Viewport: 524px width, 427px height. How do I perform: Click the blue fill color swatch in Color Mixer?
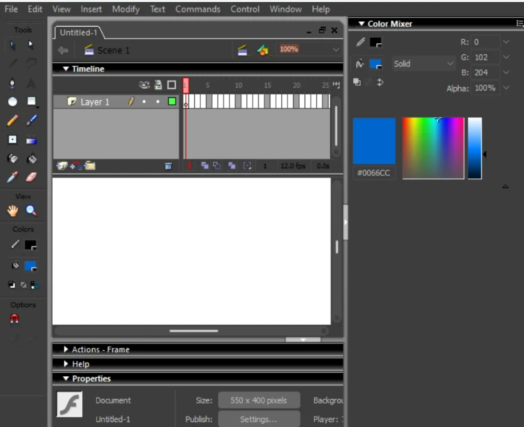[375, 64]
